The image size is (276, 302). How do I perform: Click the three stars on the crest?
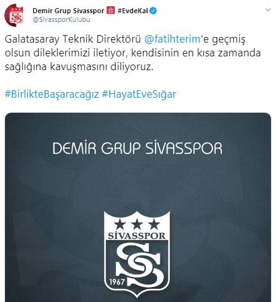[x=137, y=224]
